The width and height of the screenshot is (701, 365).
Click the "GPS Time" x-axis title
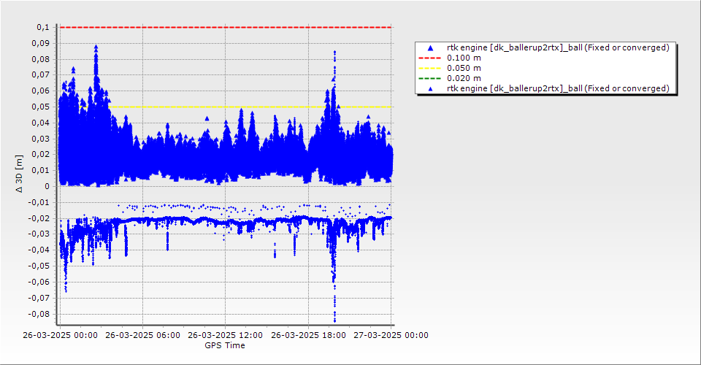pos(225,345)
